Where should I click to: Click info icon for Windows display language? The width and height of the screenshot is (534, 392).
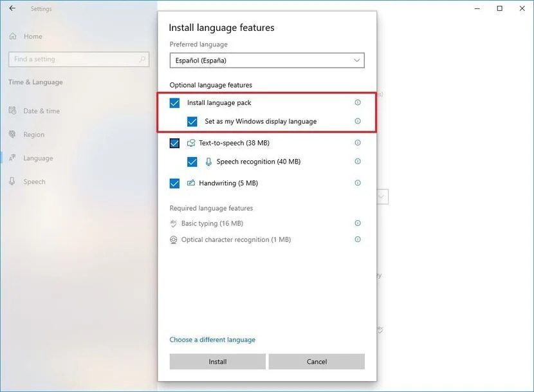[358, 121]
